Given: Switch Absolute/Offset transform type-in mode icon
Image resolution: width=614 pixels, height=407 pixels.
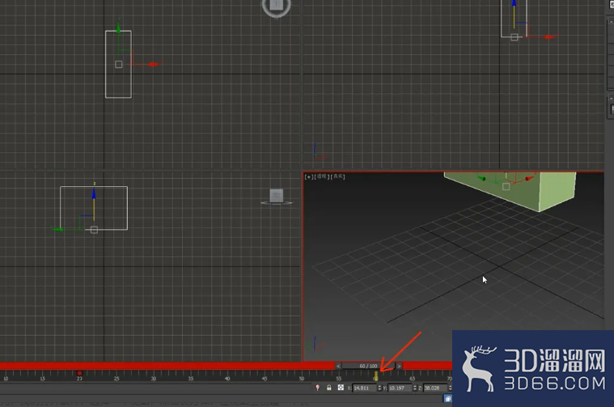Looking at the screenshot, I should point(341,388).
